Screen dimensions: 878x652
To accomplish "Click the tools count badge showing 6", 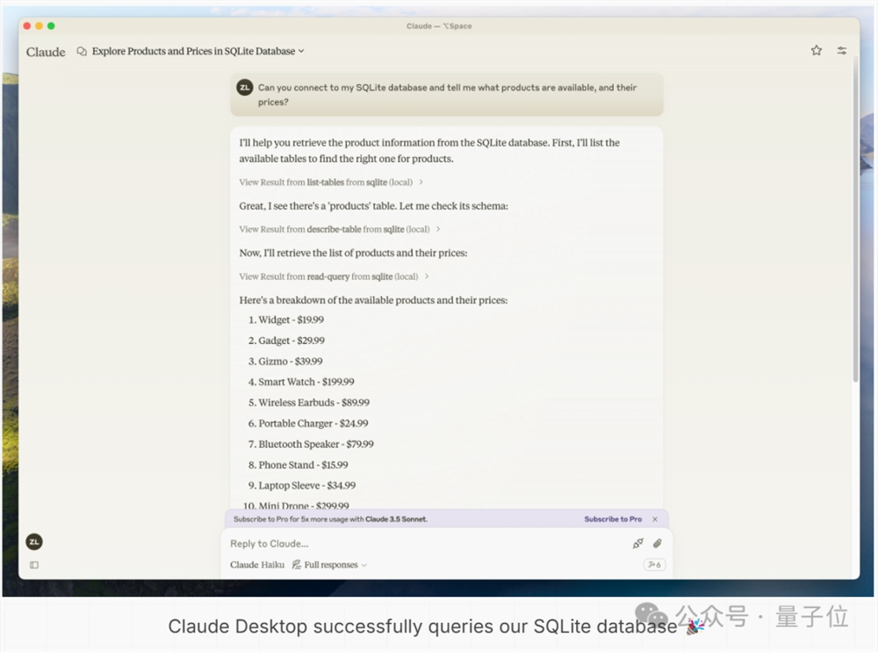I will click(x=654, y=565).
